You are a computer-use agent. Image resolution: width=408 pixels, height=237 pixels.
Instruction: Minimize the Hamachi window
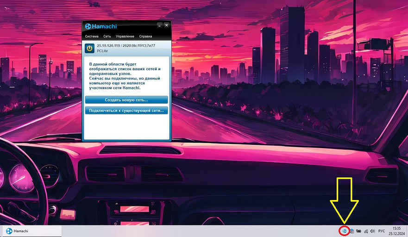click(x=159, y=25)
